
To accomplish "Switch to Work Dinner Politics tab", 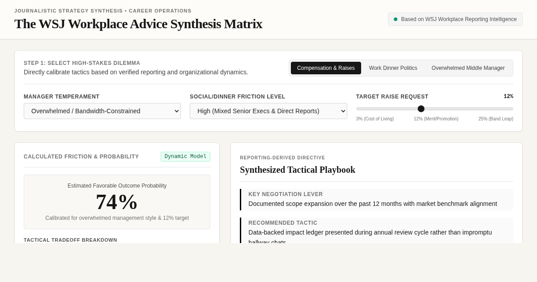I will pyautogui.click(x=393, y=68).
